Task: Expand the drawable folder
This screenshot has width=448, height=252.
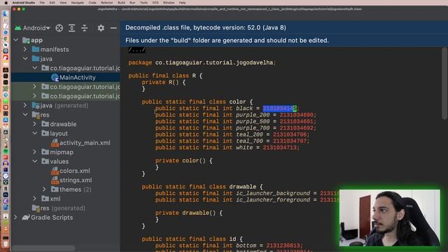Action: pyautogui.click(x=34, y=124)
